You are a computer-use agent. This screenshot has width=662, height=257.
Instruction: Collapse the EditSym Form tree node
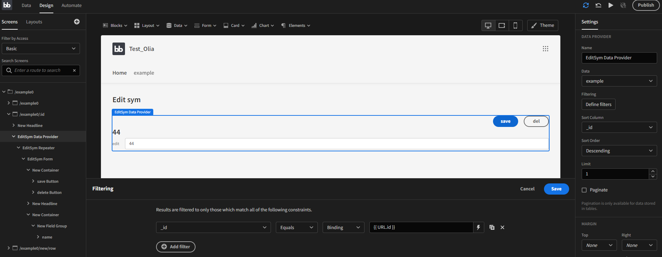tap(23, 159)
